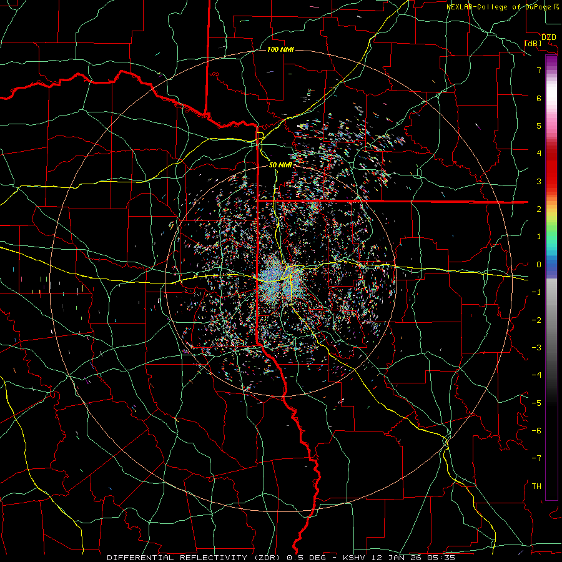Click the '-6' value on the scale
This screenshot has width=562, height=562.
click(536, 431)
